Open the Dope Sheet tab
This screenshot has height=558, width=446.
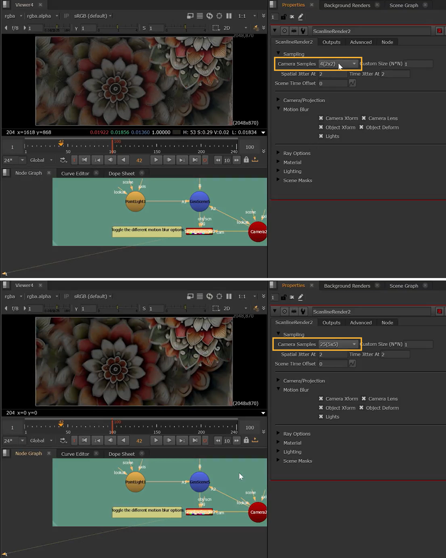point(122,173)
